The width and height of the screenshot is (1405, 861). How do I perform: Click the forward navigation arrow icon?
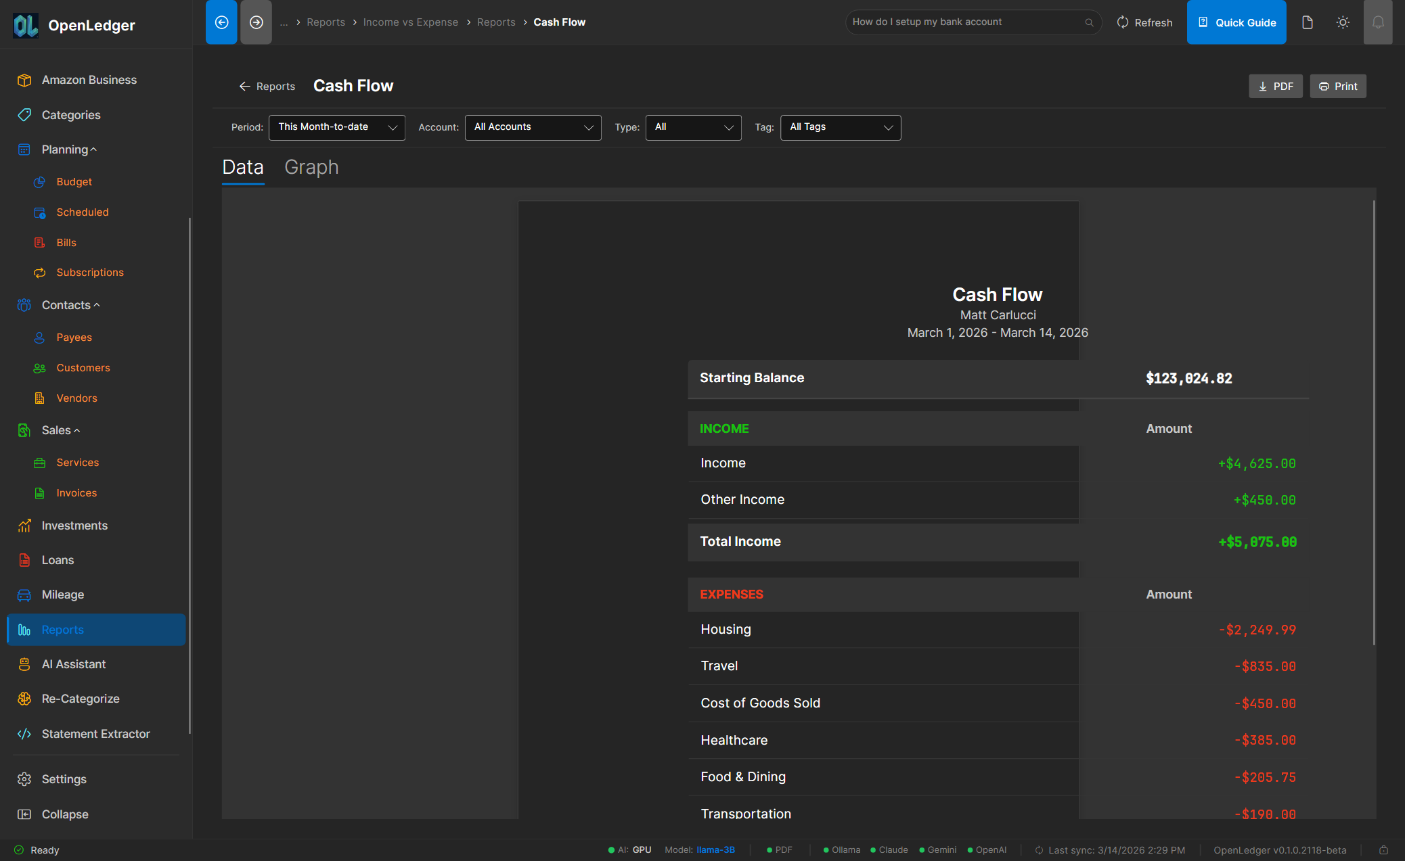click(x=256, y=22)
